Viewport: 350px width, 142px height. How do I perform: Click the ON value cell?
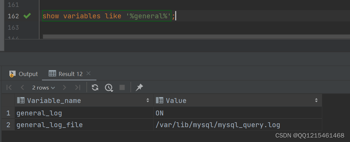click(x=238, y=113)
